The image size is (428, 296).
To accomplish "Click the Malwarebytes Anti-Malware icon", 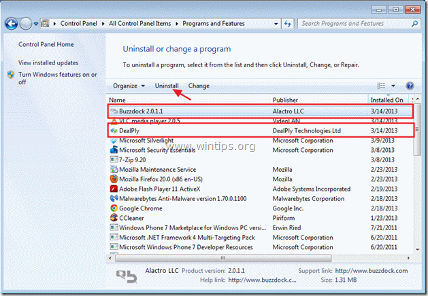I will click(114, 198).
